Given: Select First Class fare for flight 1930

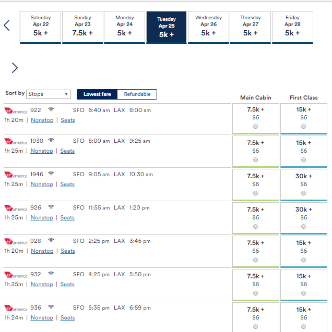Looking at the screenshot, I should point(303,160).
